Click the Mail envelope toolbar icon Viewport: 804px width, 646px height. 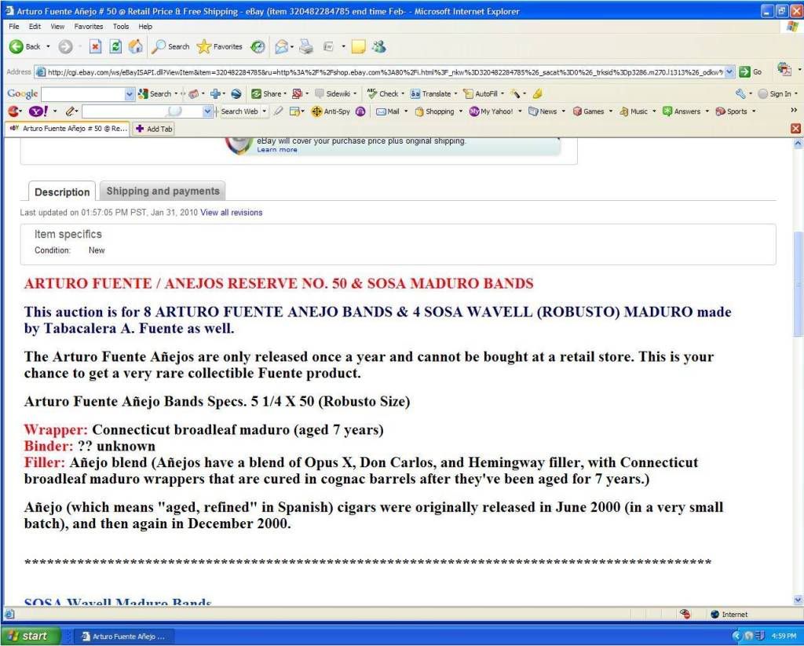tap(282, 47)
